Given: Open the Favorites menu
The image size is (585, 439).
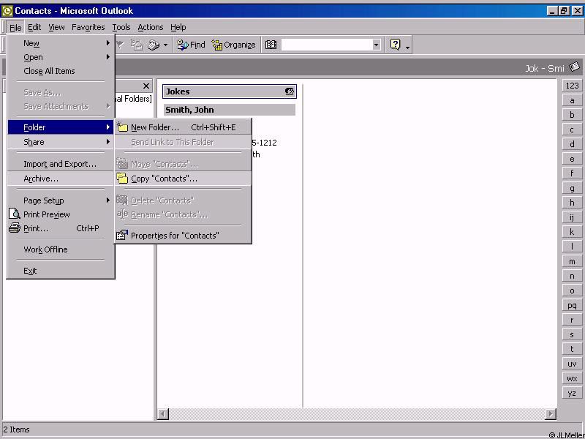Looking at the screenshot, I should click(x=88, y=27).
